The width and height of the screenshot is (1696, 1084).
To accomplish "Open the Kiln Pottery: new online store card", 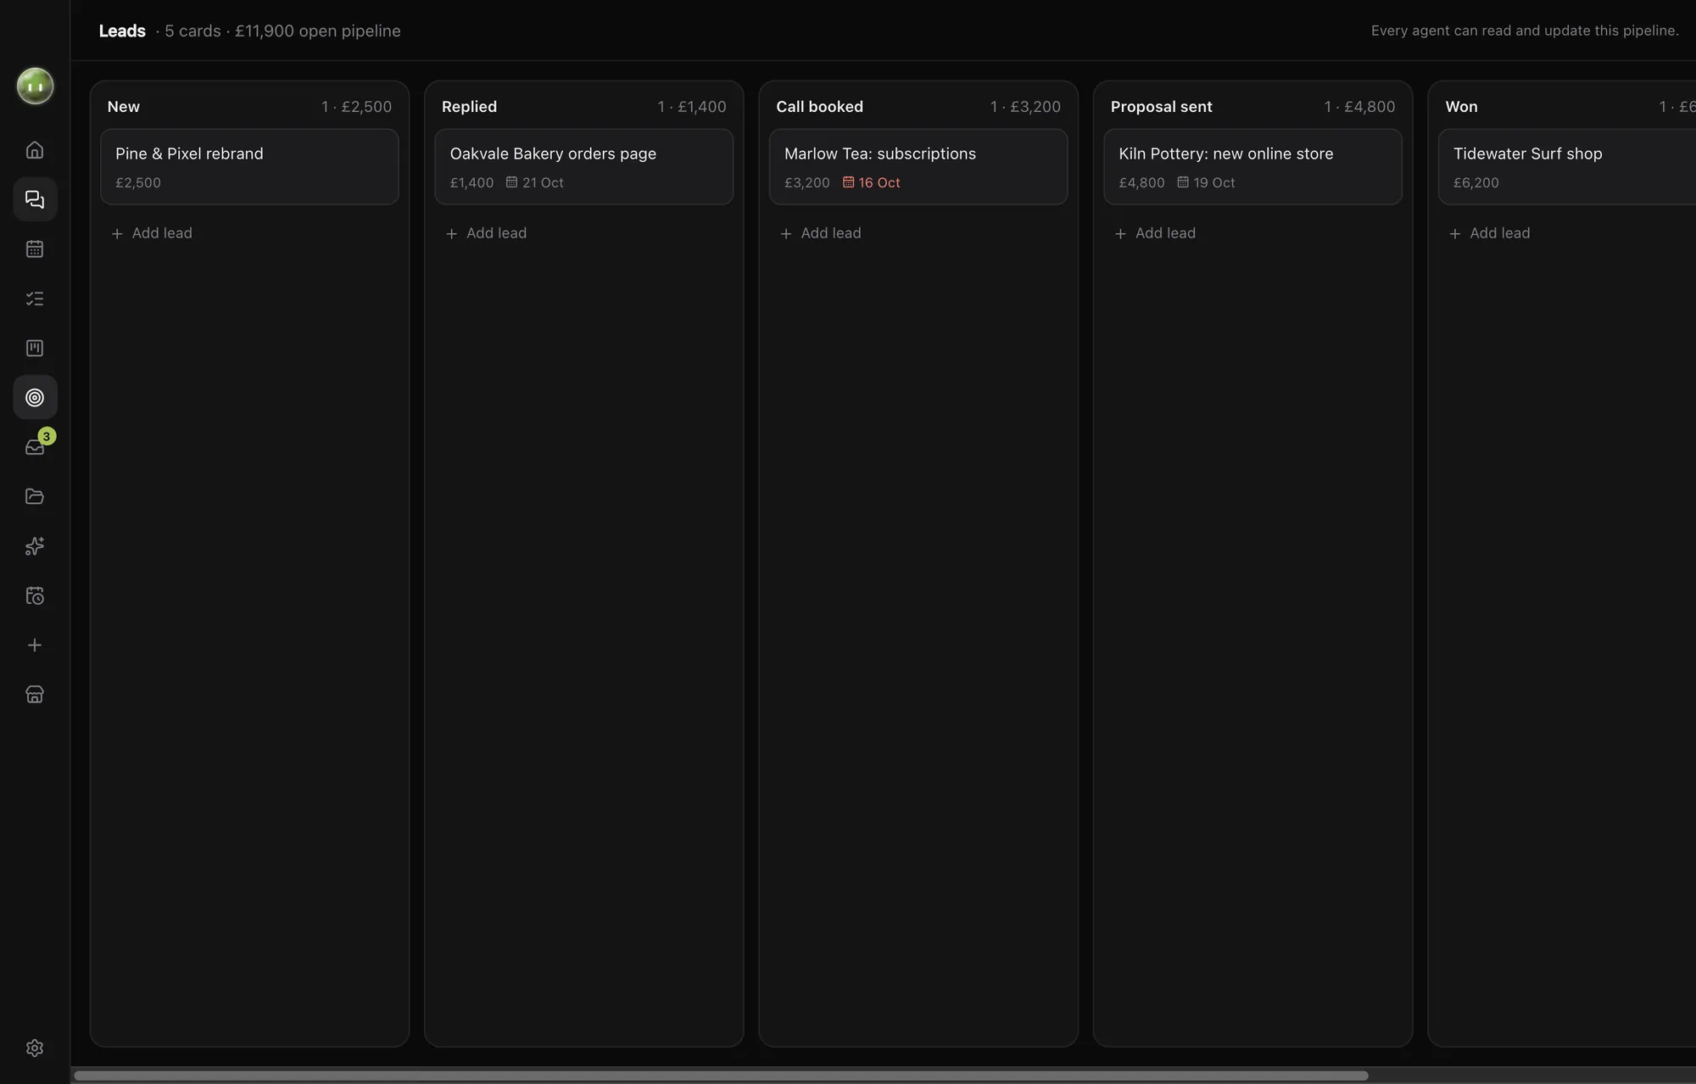I will point(1252,167).
